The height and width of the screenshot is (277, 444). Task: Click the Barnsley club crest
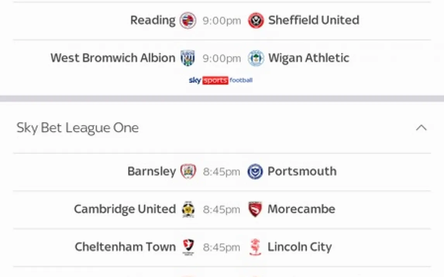(x=188, y=171)
